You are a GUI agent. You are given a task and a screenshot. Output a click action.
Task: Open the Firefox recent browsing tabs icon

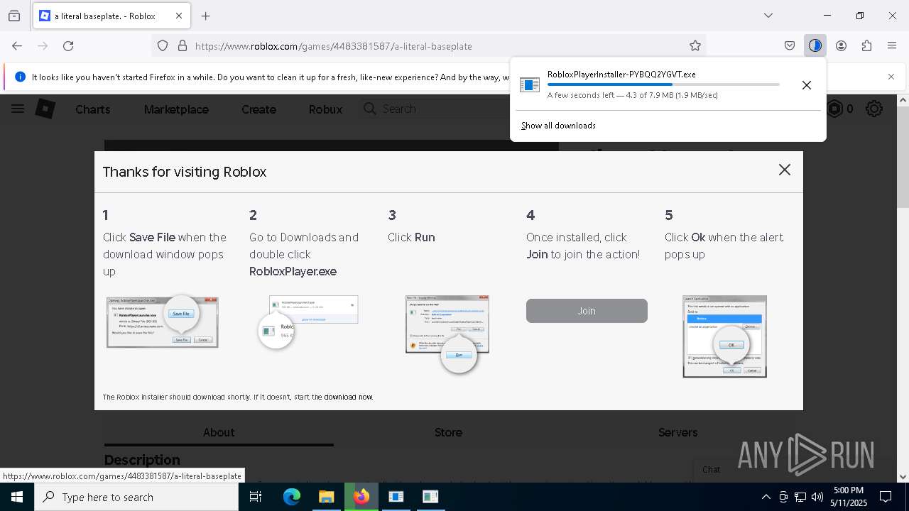[x=14, y=16]
